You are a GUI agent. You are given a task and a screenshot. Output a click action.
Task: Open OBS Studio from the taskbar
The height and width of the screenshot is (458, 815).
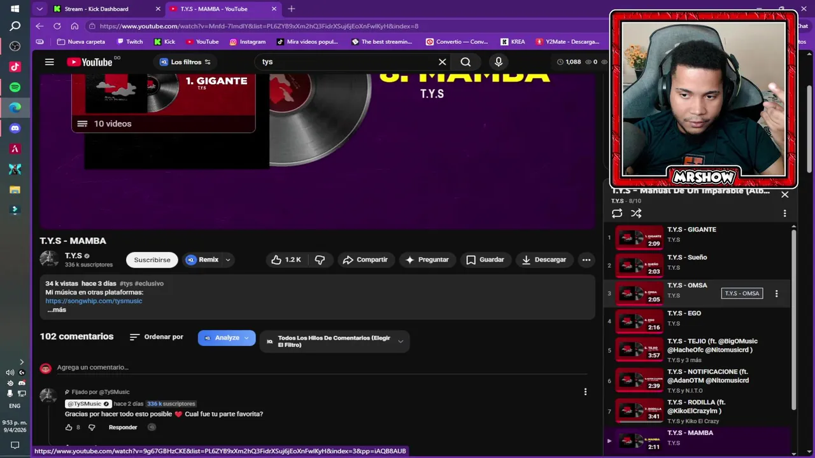[15, 46]
